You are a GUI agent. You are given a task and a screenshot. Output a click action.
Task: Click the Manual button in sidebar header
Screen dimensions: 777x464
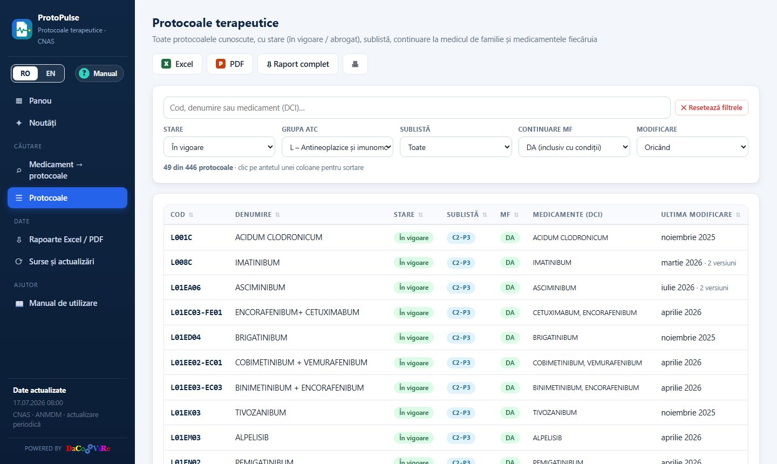tap(99, 73)
